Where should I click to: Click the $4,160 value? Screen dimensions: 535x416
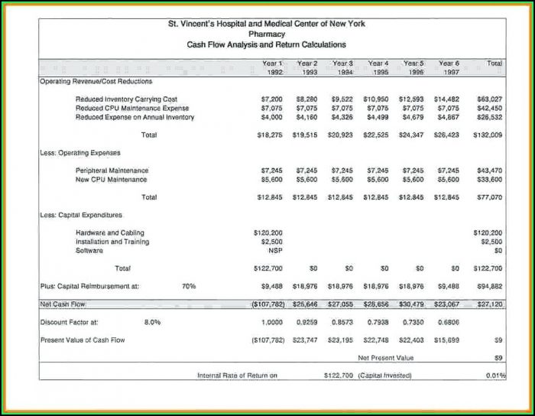click(306, 117)
